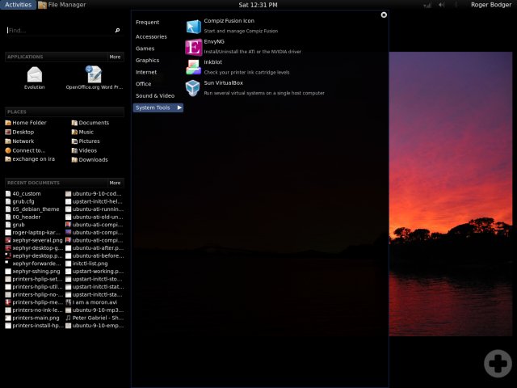Click the add workspace plus icon

(498, 364)
